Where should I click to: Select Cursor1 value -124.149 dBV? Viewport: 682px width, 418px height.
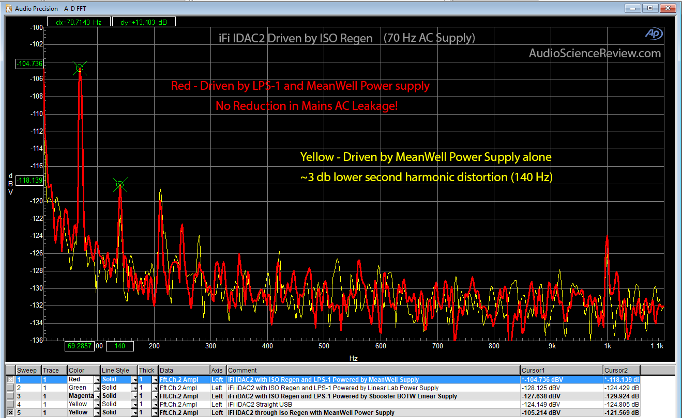[542, 404]
